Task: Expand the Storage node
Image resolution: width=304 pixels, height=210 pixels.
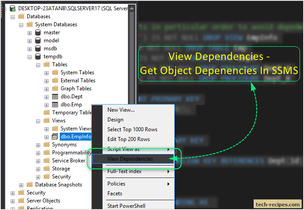Action: click(38, 170)
